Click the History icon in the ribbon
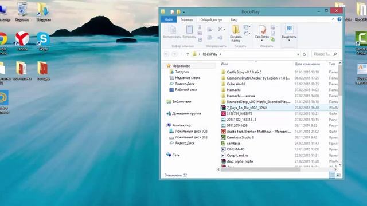This screenshot has height=206, width=367. coord(273,39)
